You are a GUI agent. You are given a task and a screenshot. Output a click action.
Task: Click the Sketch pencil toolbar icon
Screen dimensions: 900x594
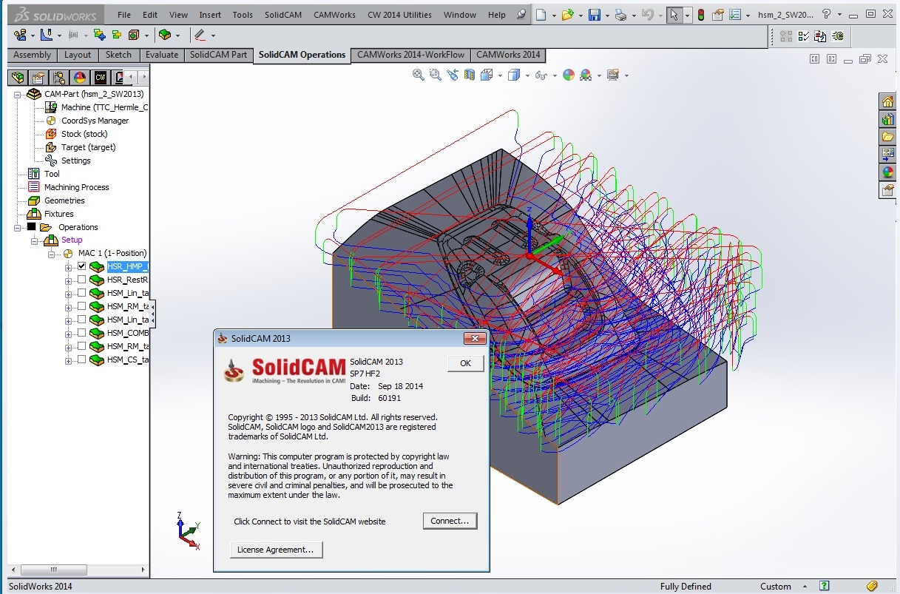pos(199,35)
